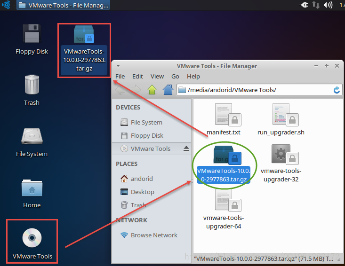The image size is (345, 266).
Task: Open the Whisker applications menu icon in the panel
Action: [6, 5]
